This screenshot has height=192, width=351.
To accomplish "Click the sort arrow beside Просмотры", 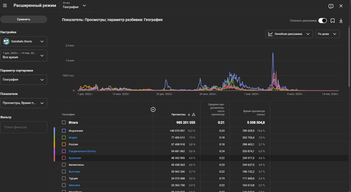I will (189, 114).
